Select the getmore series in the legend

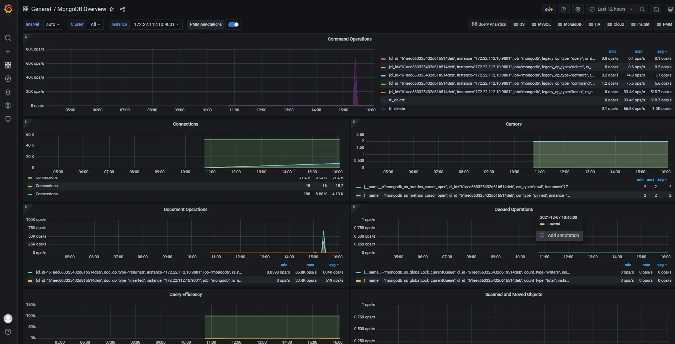(x=491, y=75)
